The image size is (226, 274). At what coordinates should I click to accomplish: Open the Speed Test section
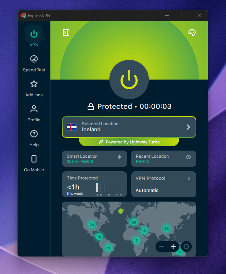coord(34,64)
